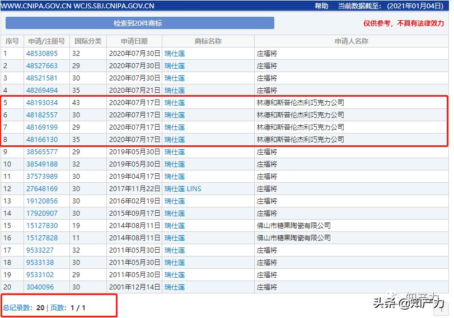Open registration number 15127830
This screenshot has height=318, width=454.
(42, 225)
